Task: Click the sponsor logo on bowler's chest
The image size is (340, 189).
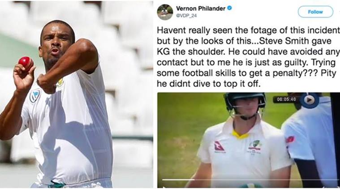Action: (x=34, y=96)
